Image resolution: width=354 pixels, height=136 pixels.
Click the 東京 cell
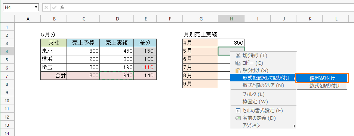(54, 51)
